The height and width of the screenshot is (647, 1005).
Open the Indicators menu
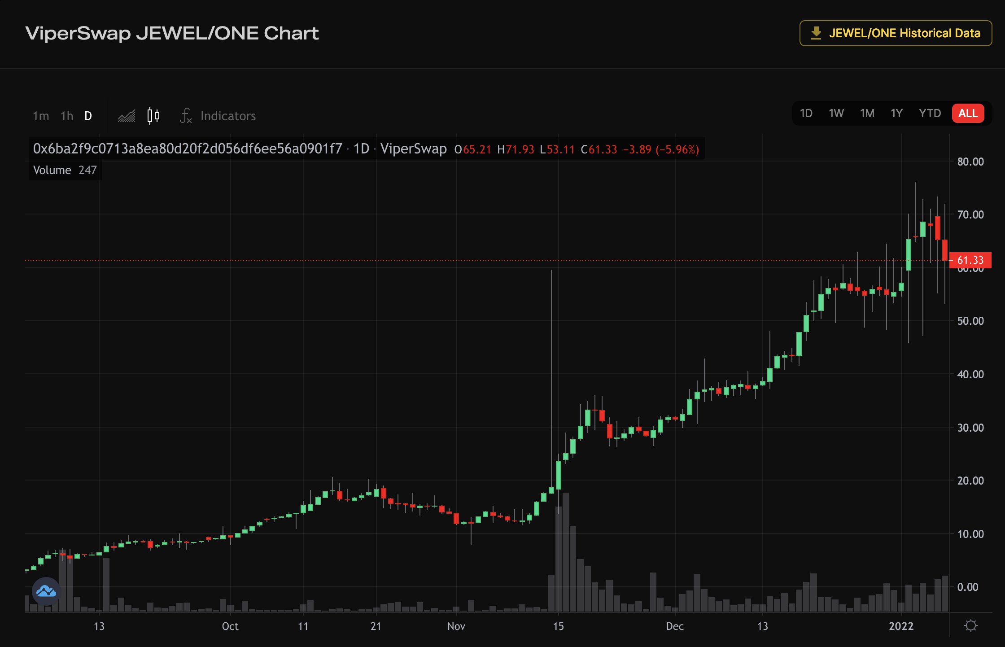pyautogui.click(x=228, y=116)
